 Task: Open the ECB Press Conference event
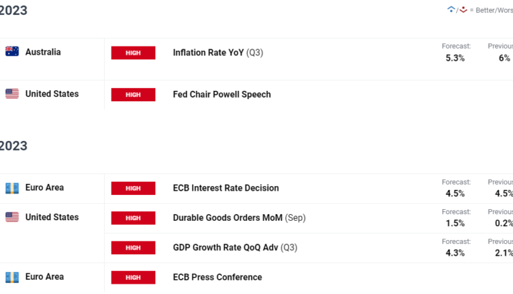218,278
